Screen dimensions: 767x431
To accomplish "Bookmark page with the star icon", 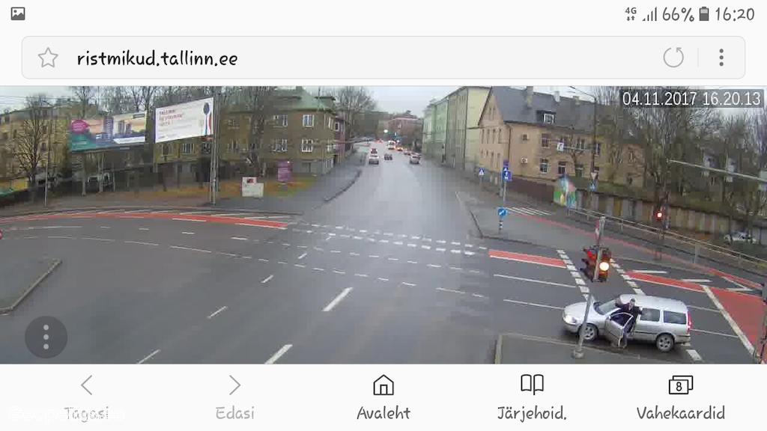I will click(48, 58).
